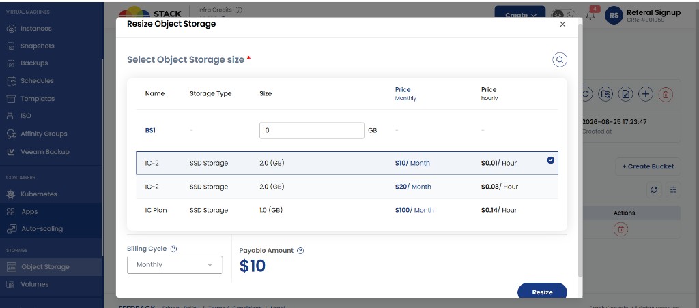Open the Billing Cycle Monthly dropdown
The height and width of the screenshot is (308, 699).
[x=175, y=265]
